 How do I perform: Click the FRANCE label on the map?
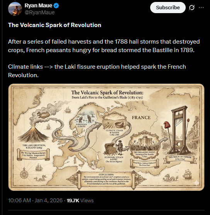[x=141, y=117]
